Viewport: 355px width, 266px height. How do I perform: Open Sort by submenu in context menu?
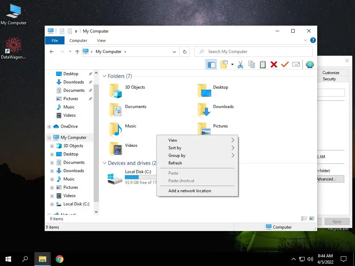click(x=197, y=148)
